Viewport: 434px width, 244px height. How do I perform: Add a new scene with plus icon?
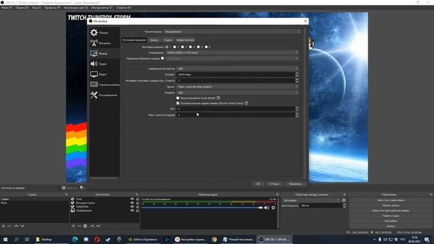[3, 226]
